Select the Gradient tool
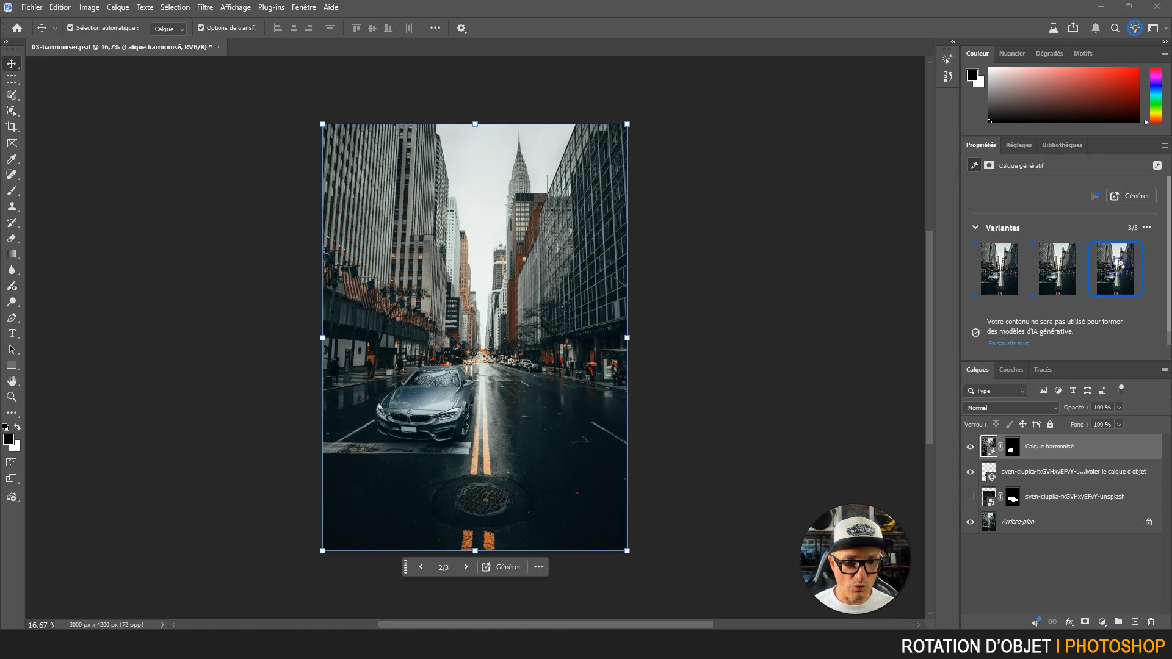The height and width of the screenshot is (659, 1172). [12, 254]
